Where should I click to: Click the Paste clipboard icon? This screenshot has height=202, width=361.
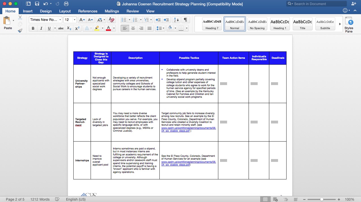point(7,21)
